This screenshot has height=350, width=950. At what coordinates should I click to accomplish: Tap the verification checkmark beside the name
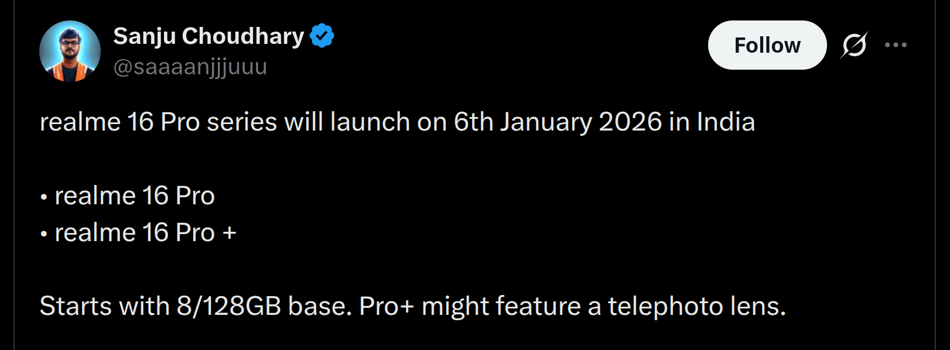click(x=321, y=35)
